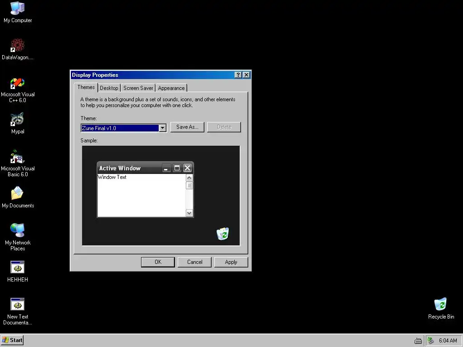Screen dimensions: 463x347
Task: Click the Display Properties title bar
Action: [161, 75]
